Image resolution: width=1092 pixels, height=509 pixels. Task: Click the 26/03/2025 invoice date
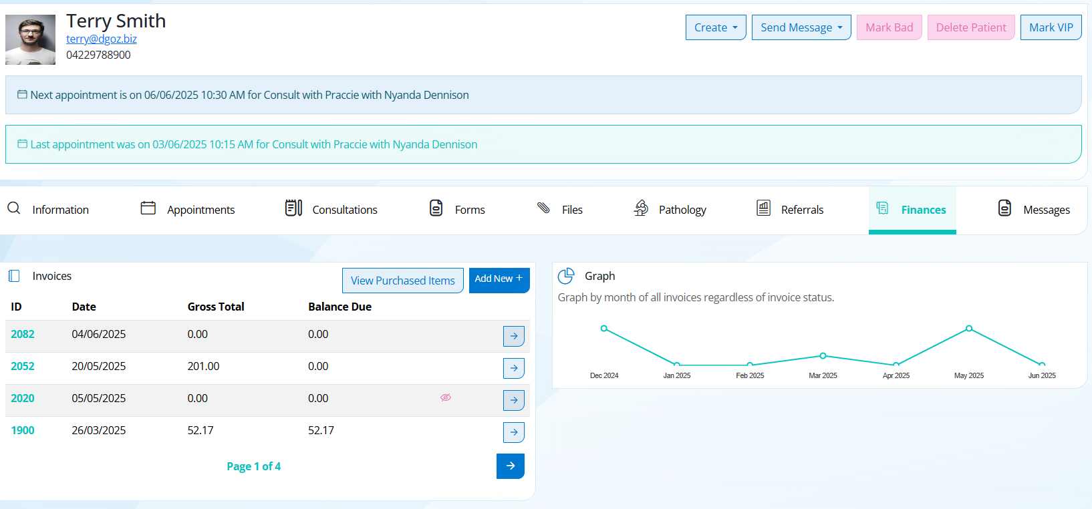tap(99, 430)
